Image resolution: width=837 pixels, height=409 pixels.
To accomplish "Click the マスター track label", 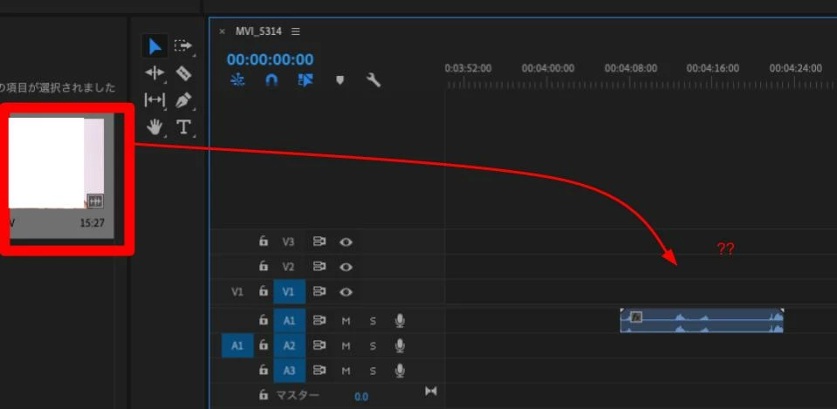I will tap(298, 395).
